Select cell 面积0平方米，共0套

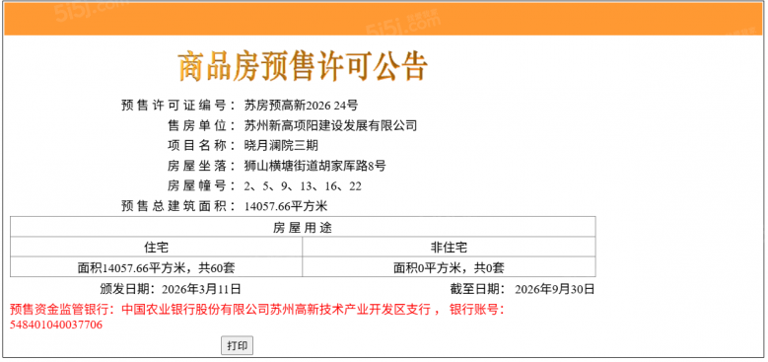pos(450,267)
